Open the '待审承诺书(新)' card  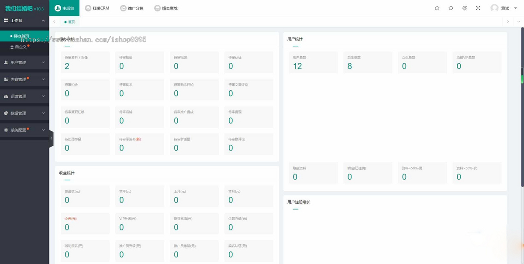(x=140, y=144)
